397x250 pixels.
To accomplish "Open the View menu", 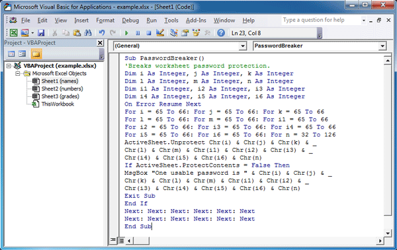I will 61,20.
